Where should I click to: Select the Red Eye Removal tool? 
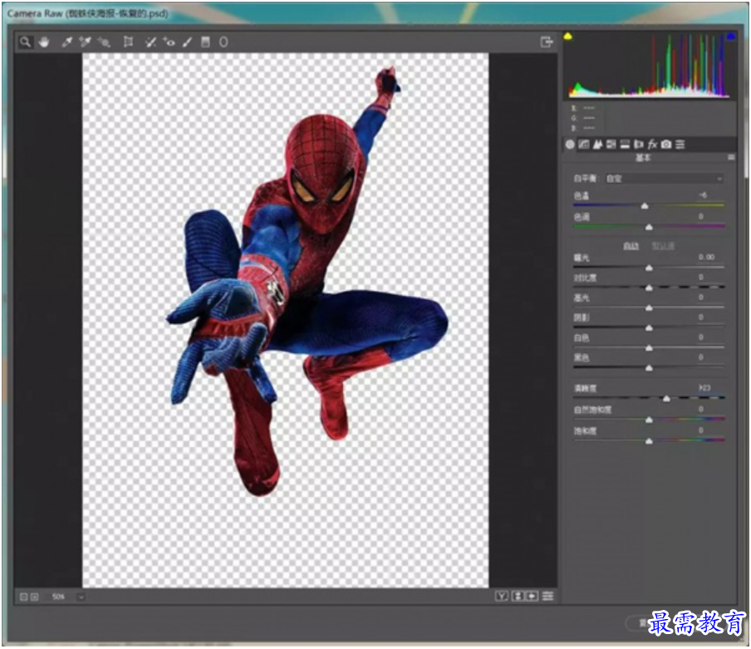(169, 42)
